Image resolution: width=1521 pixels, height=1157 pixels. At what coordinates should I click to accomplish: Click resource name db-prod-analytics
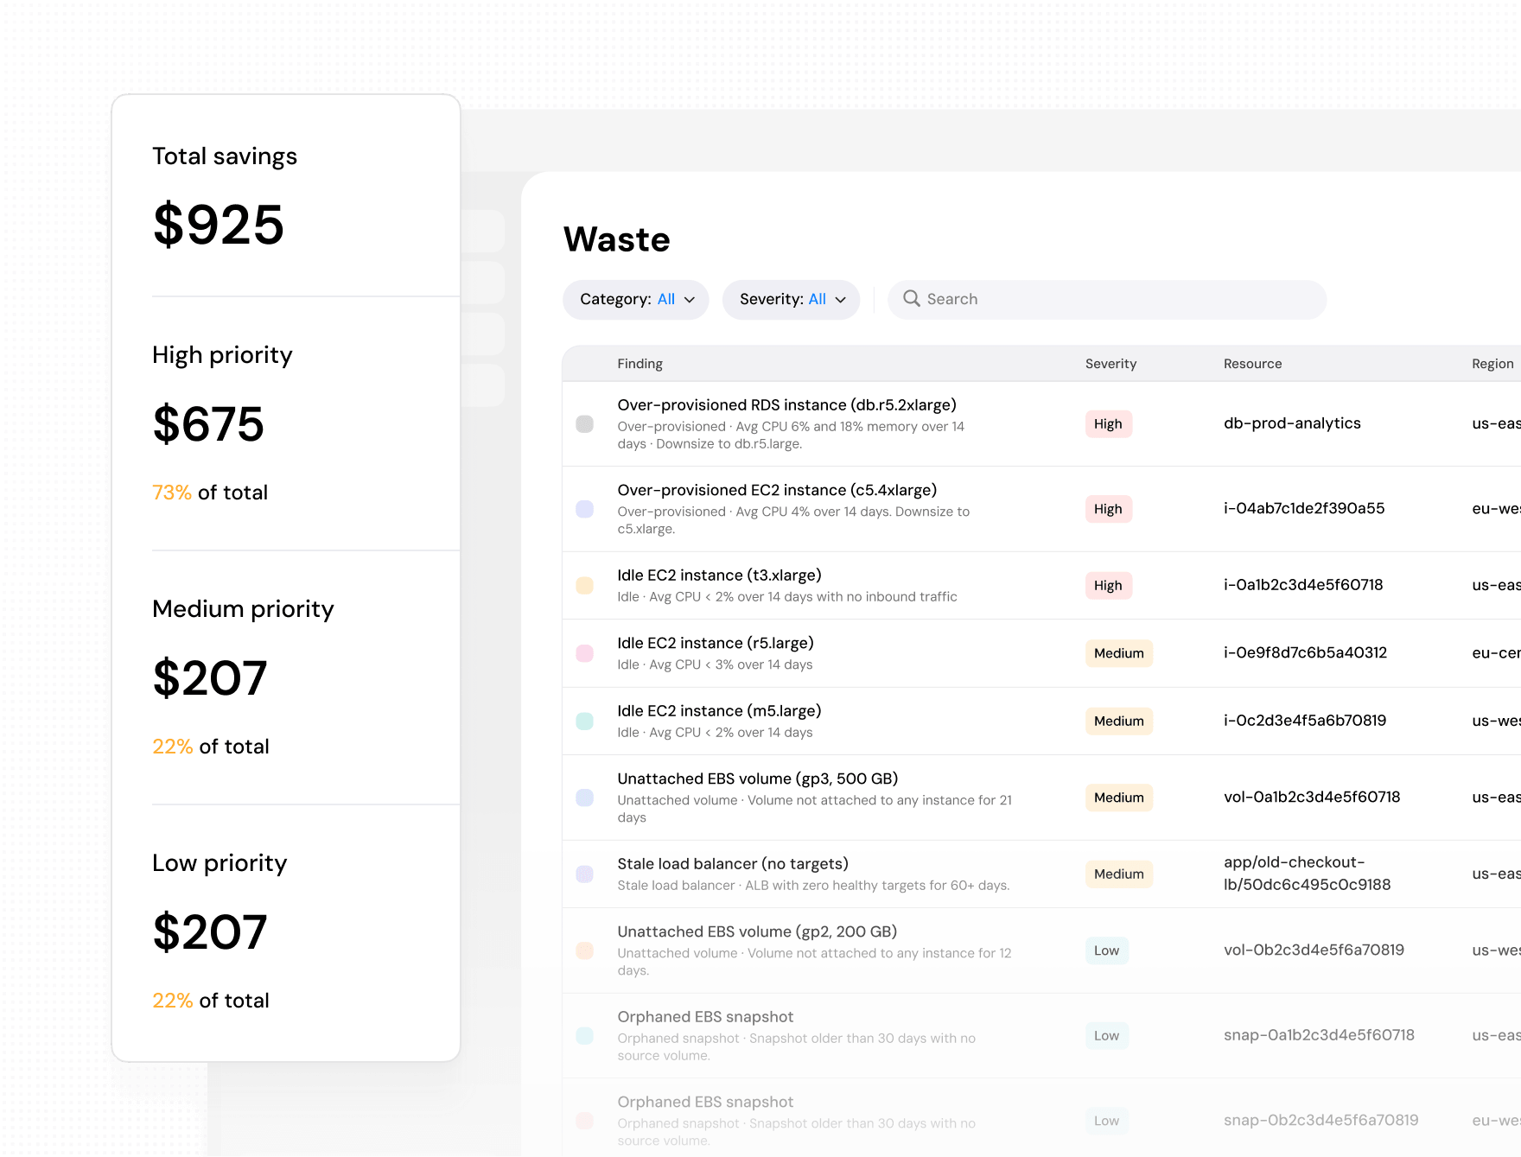(1292, 423)
